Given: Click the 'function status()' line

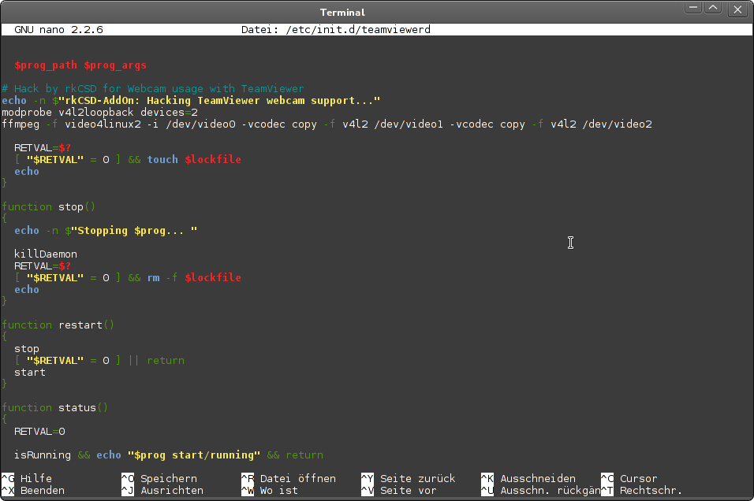Looking at the screenshot, I should (55, 408).
